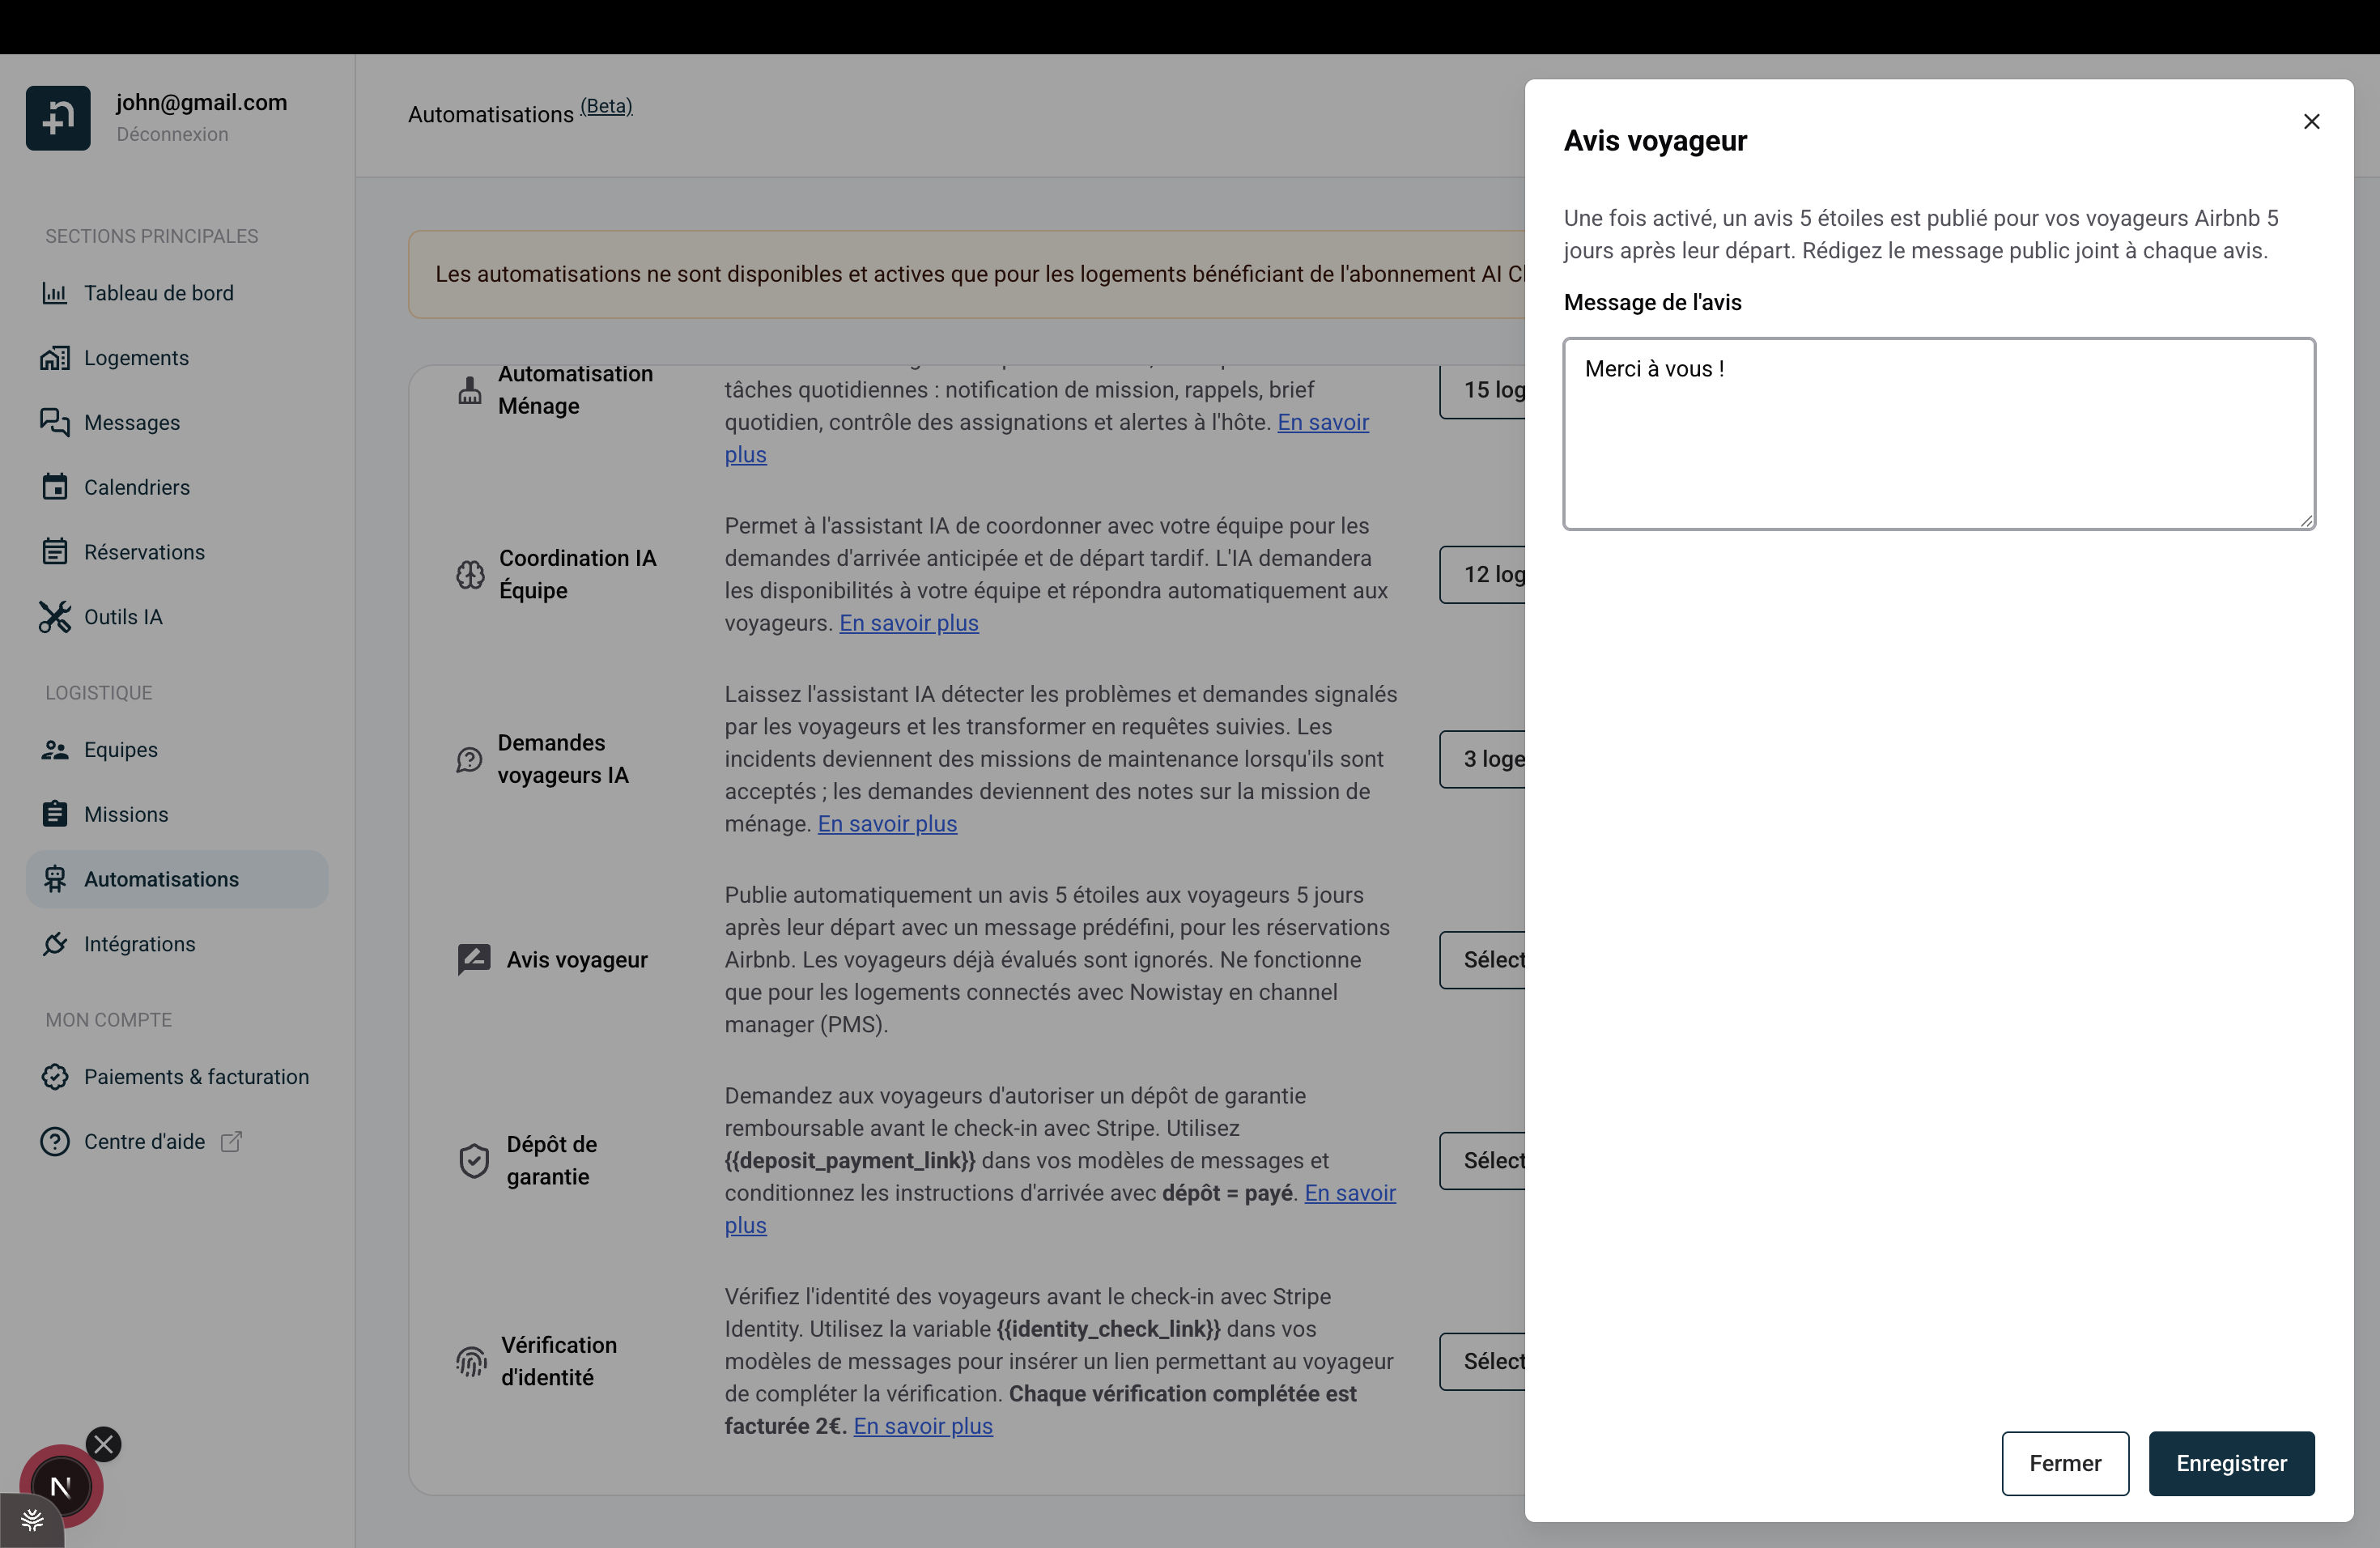
Task: Open En savoir plus for Demandes voyageurs IA
Action: click(887, 824)
